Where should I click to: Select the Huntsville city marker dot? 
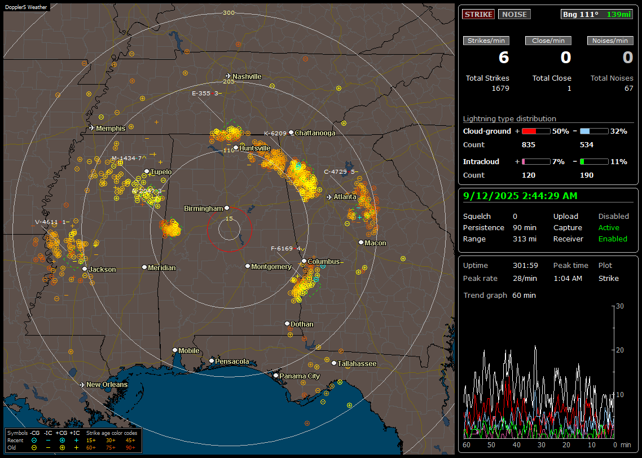click(x=236, y=148)
